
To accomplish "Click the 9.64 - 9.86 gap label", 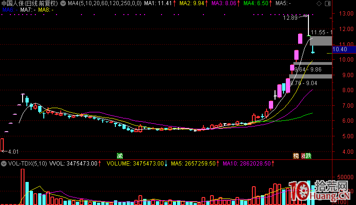I will pyautogui.click(x=308, y=70).
